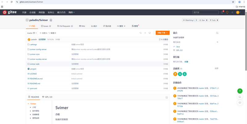View the 8 commits history link
This screenshot has height=124, width=247.
(164, 40)
